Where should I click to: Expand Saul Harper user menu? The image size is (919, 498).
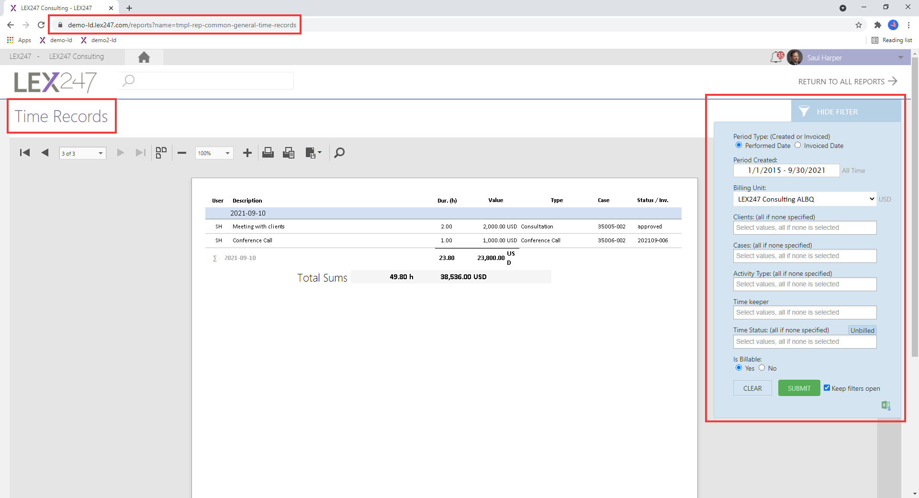click(x=901, y=57)
